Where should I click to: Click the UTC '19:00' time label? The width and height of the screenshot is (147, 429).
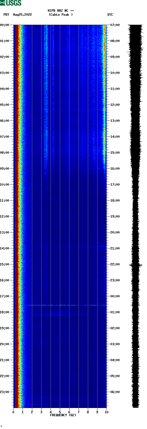click(115, 216)
